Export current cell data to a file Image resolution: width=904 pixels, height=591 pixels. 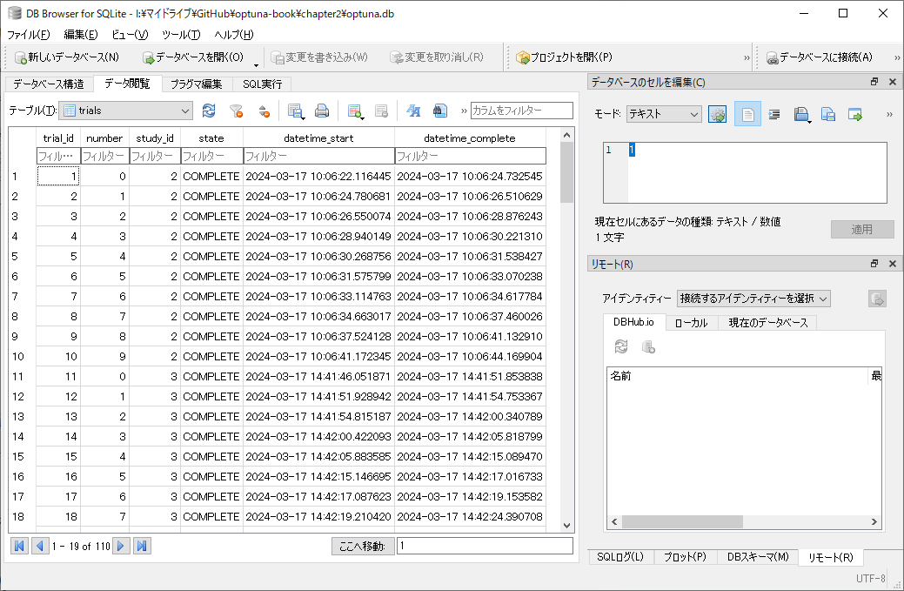828,114
